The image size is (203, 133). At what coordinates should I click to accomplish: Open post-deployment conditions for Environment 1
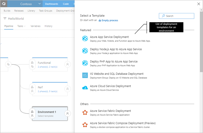pyautogui.click(x=67, y=113)
